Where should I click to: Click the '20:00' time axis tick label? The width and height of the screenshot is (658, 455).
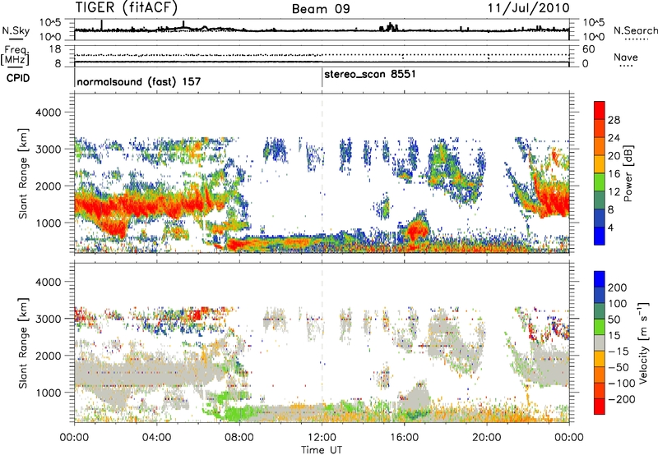(487, 438)
